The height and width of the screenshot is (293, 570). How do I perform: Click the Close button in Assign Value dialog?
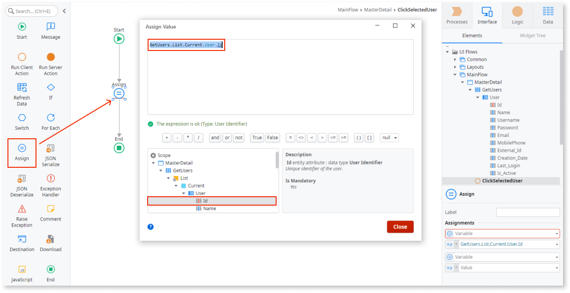coord(400,227)
